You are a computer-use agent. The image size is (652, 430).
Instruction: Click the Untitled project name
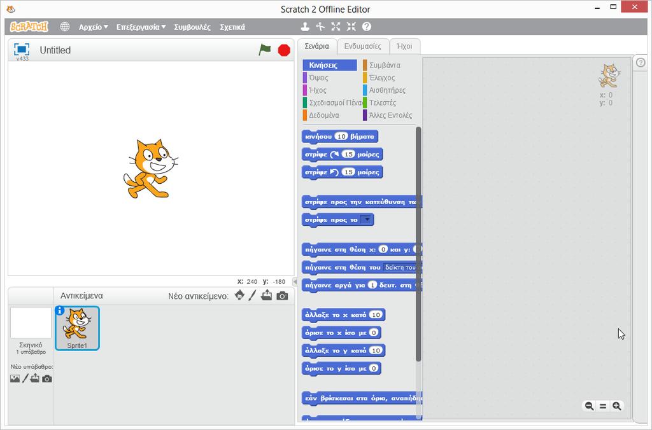[x=55, y=50]
